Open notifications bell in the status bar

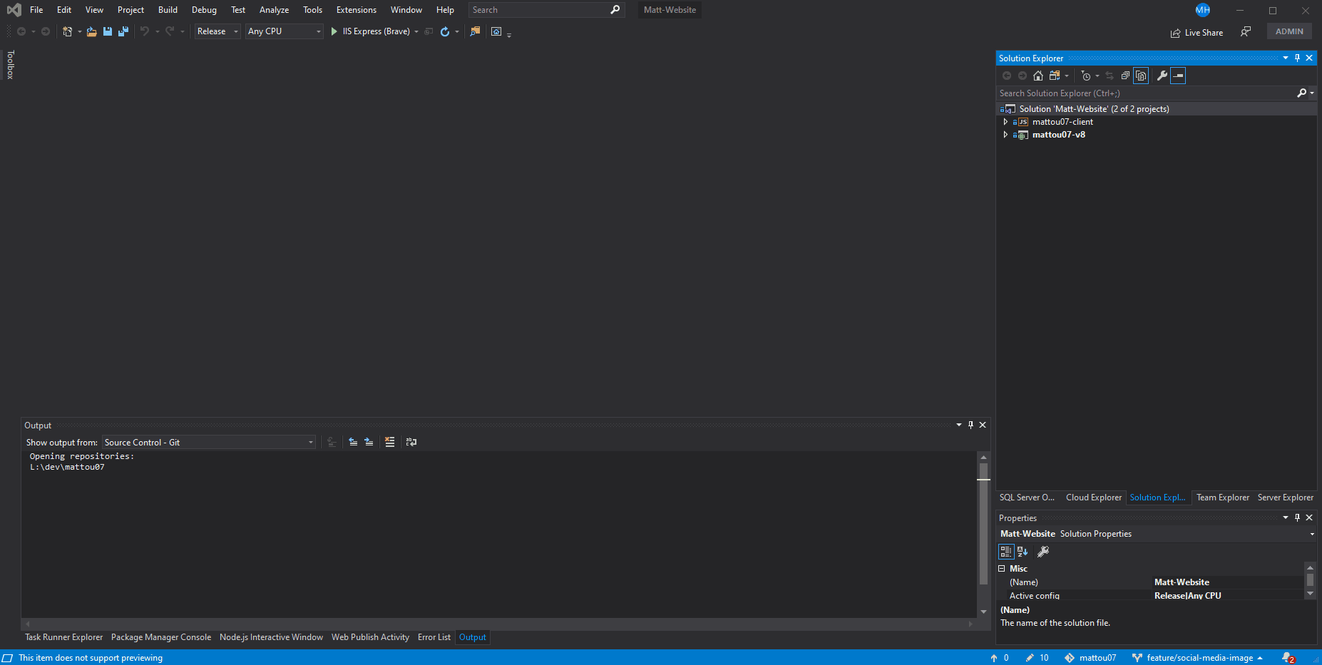point(1288,658)
